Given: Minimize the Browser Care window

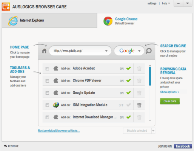Looking at the screenshot, I should pyautogui.click(x=178, y=3).
